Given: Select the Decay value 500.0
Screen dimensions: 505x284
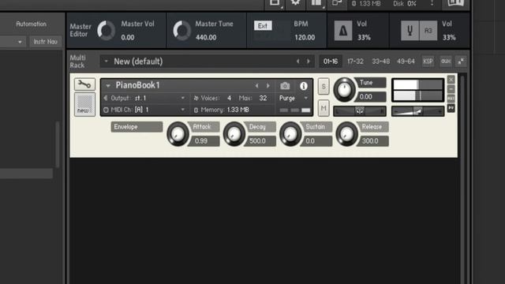Looking at the screenshot, I should click(260, 141).
